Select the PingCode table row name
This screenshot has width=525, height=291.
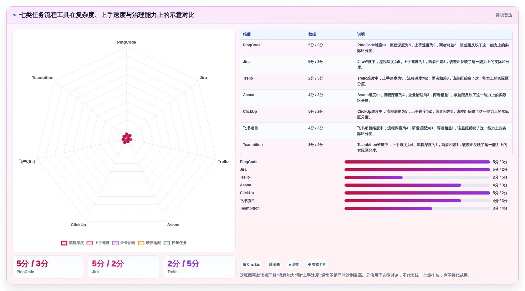coord(252,45)
